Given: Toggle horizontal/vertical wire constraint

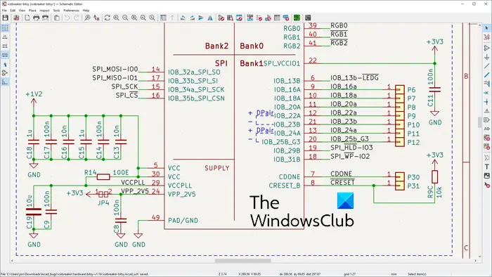Looking at the screenshot, I should [x=5, y=82].
